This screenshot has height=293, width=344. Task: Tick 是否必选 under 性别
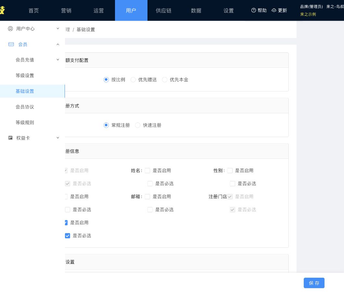tap(233, 184)
